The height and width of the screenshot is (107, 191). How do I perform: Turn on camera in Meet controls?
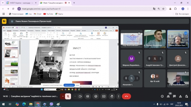pyautogui.click(x=80, y=96)
